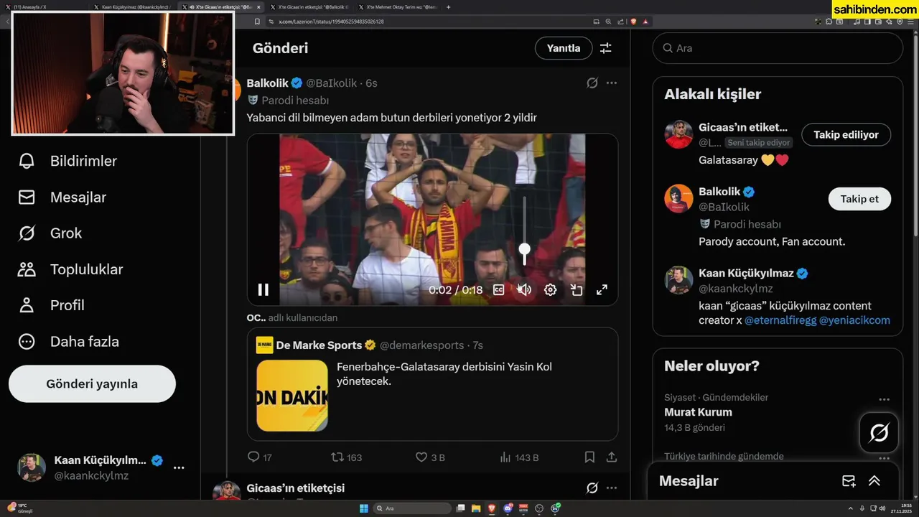Pause the video

[263, 289]
